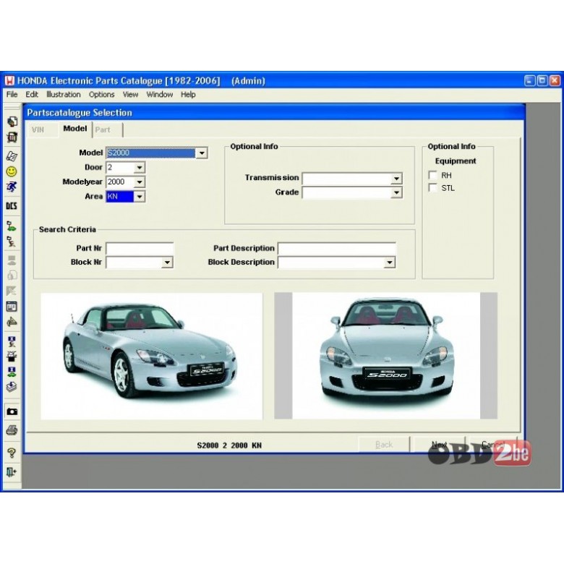Click the Honda logo in title bar
Viewport: 564px width, 564px height.
pos(9,80)
